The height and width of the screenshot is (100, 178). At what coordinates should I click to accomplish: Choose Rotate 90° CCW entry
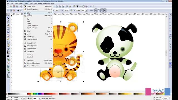(x=38, y=46)
